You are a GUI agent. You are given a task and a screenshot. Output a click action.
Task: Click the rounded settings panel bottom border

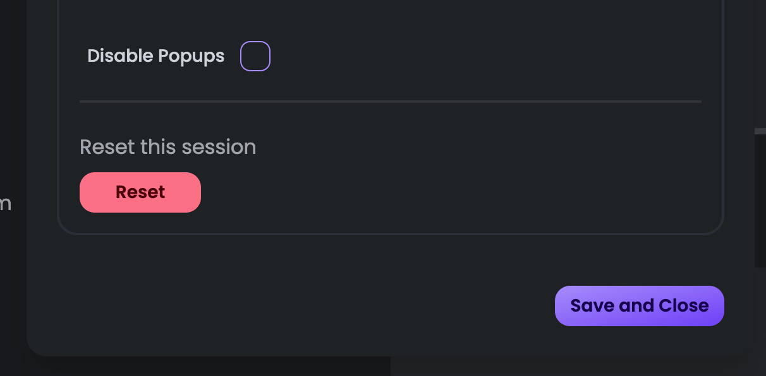[x=391, y=234]
